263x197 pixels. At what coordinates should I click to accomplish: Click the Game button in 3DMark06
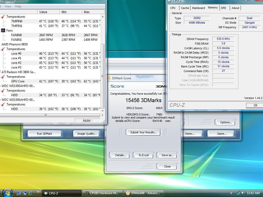222,134
